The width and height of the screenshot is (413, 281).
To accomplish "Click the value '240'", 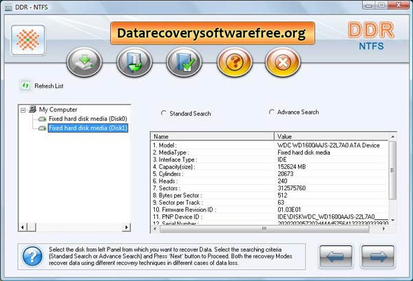I will [x=282, y=181].
